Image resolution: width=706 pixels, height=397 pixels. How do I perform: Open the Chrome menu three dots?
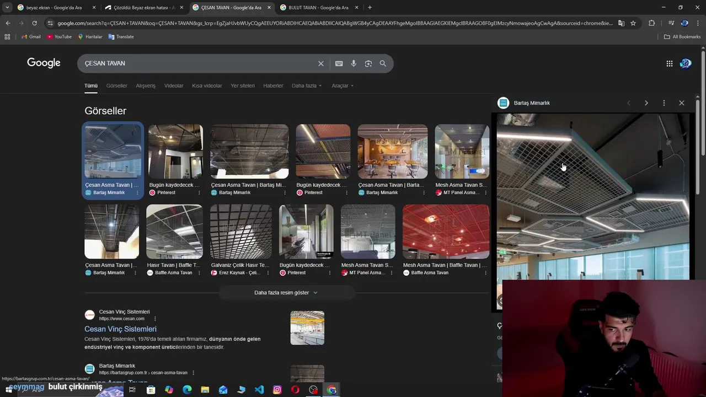pos(698,23)
